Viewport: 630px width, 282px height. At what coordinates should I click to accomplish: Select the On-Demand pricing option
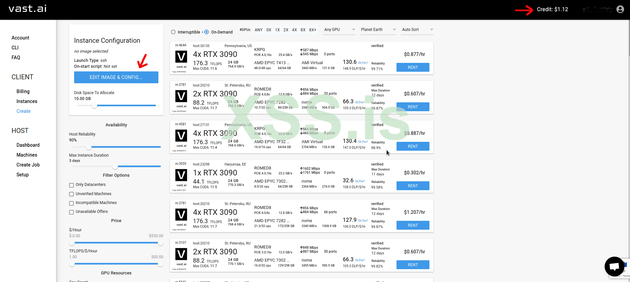(x=206, y=32)
